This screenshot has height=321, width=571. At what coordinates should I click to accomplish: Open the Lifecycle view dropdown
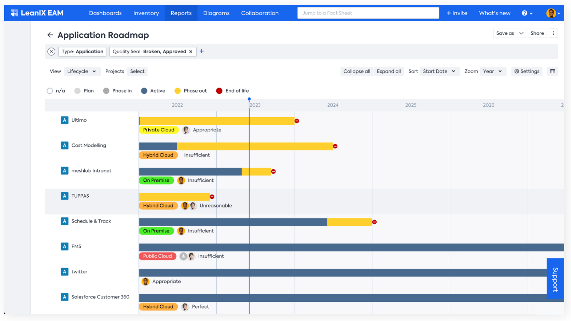tap(82, 71)
